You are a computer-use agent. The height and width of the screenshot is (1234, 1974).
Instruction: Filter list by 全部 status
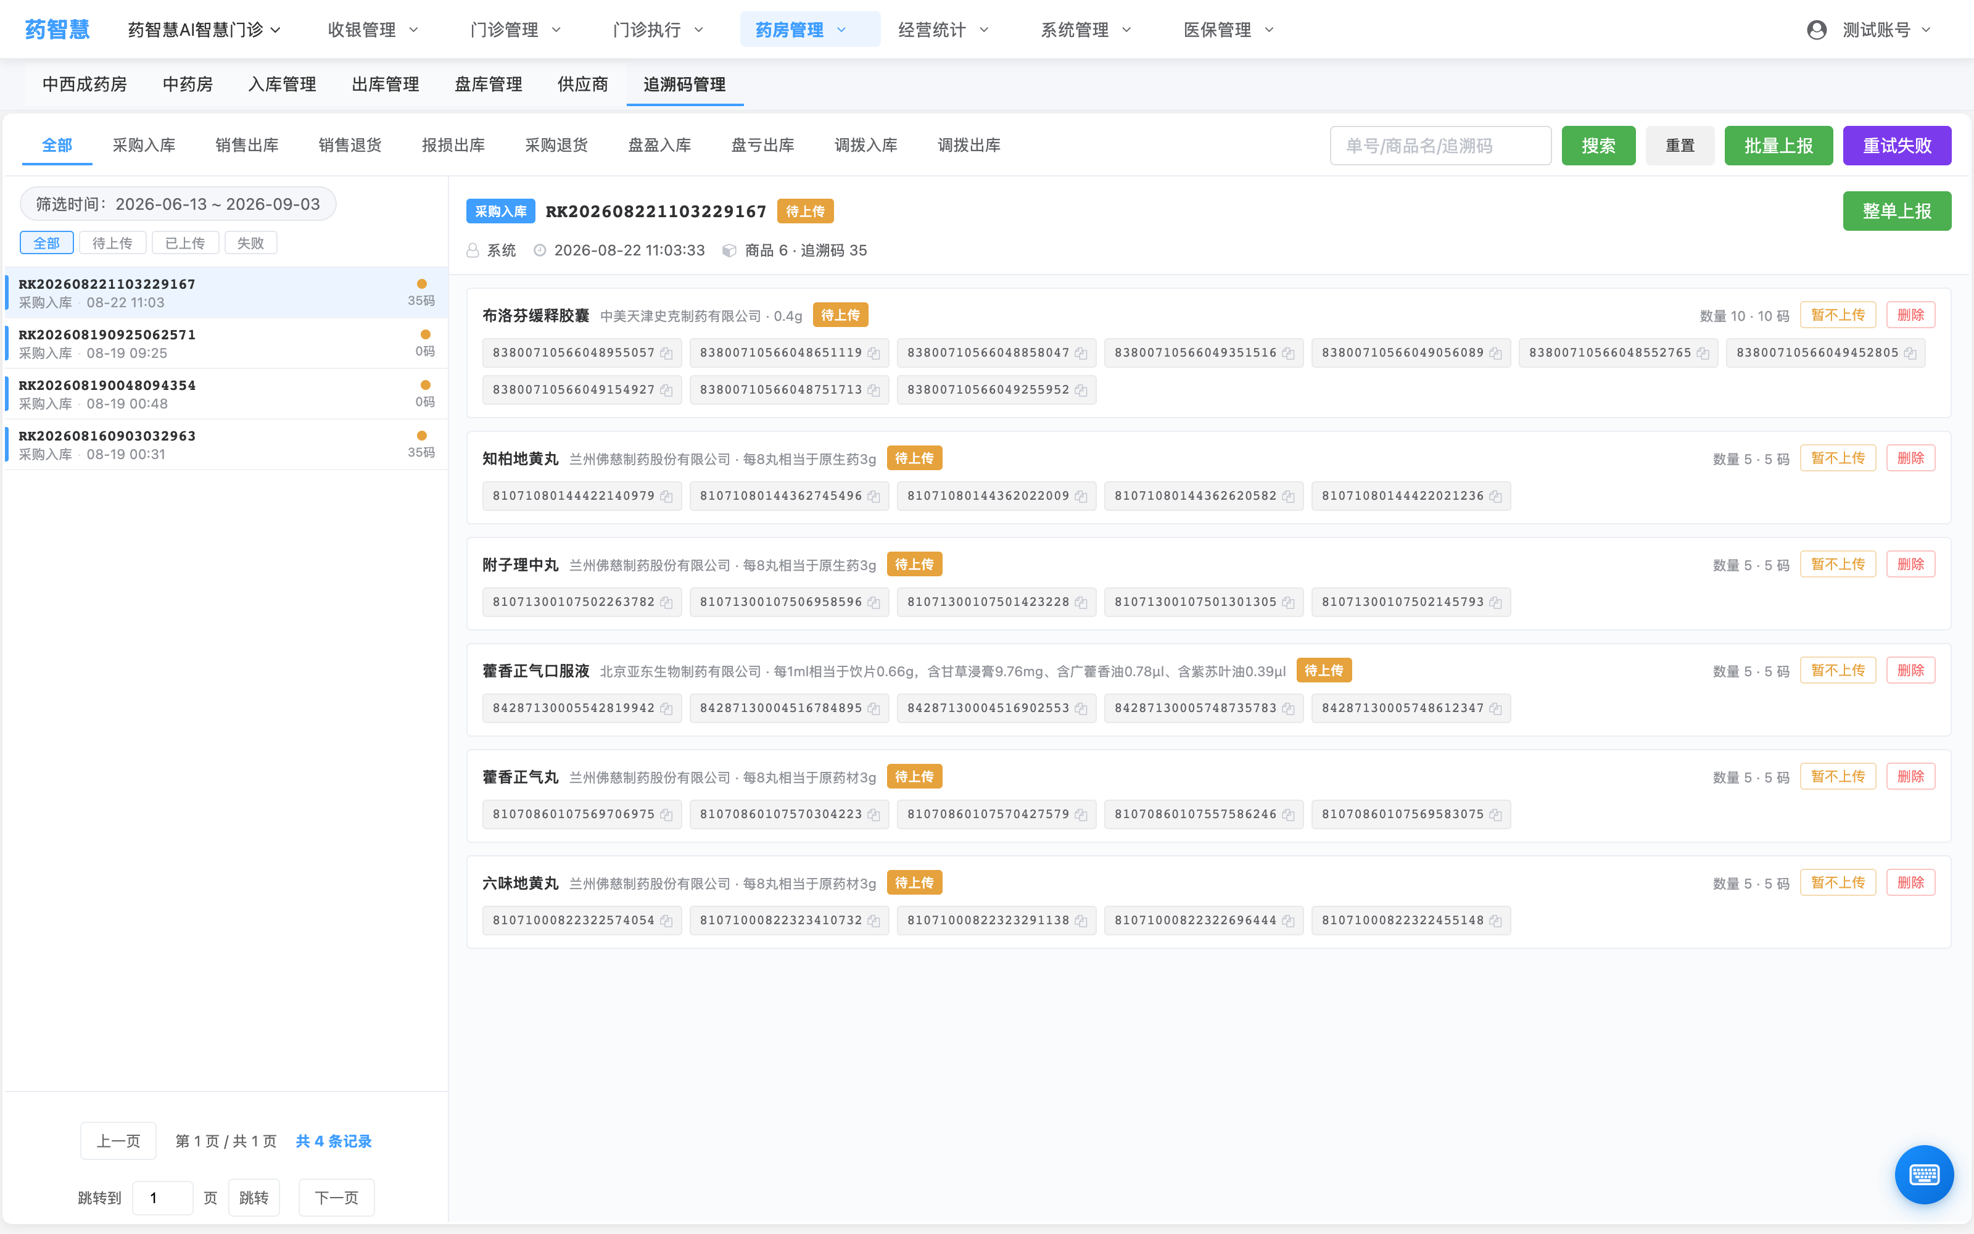[x=46, y=243]
